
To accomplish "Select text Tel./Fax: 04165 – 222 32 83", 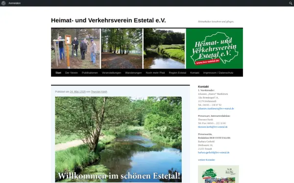I will coord(212,123).
